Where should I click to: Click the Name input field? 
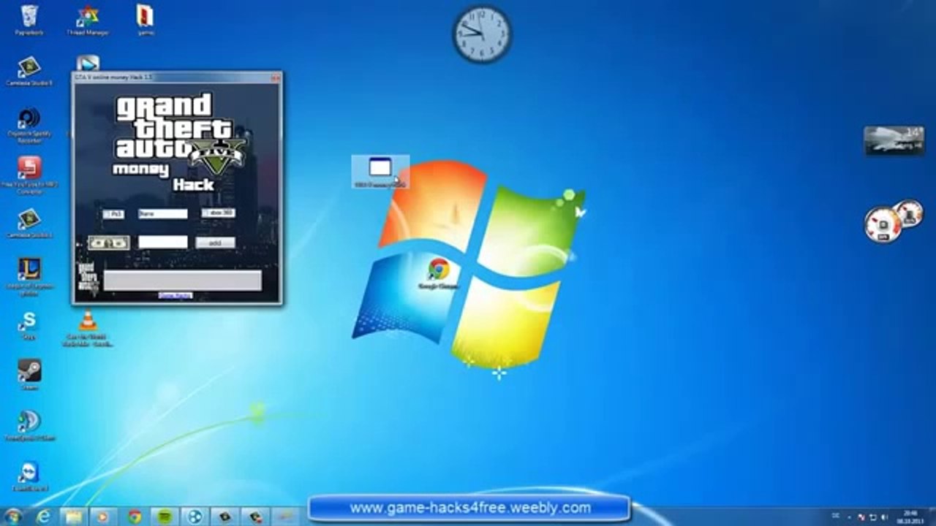point(162,214)
